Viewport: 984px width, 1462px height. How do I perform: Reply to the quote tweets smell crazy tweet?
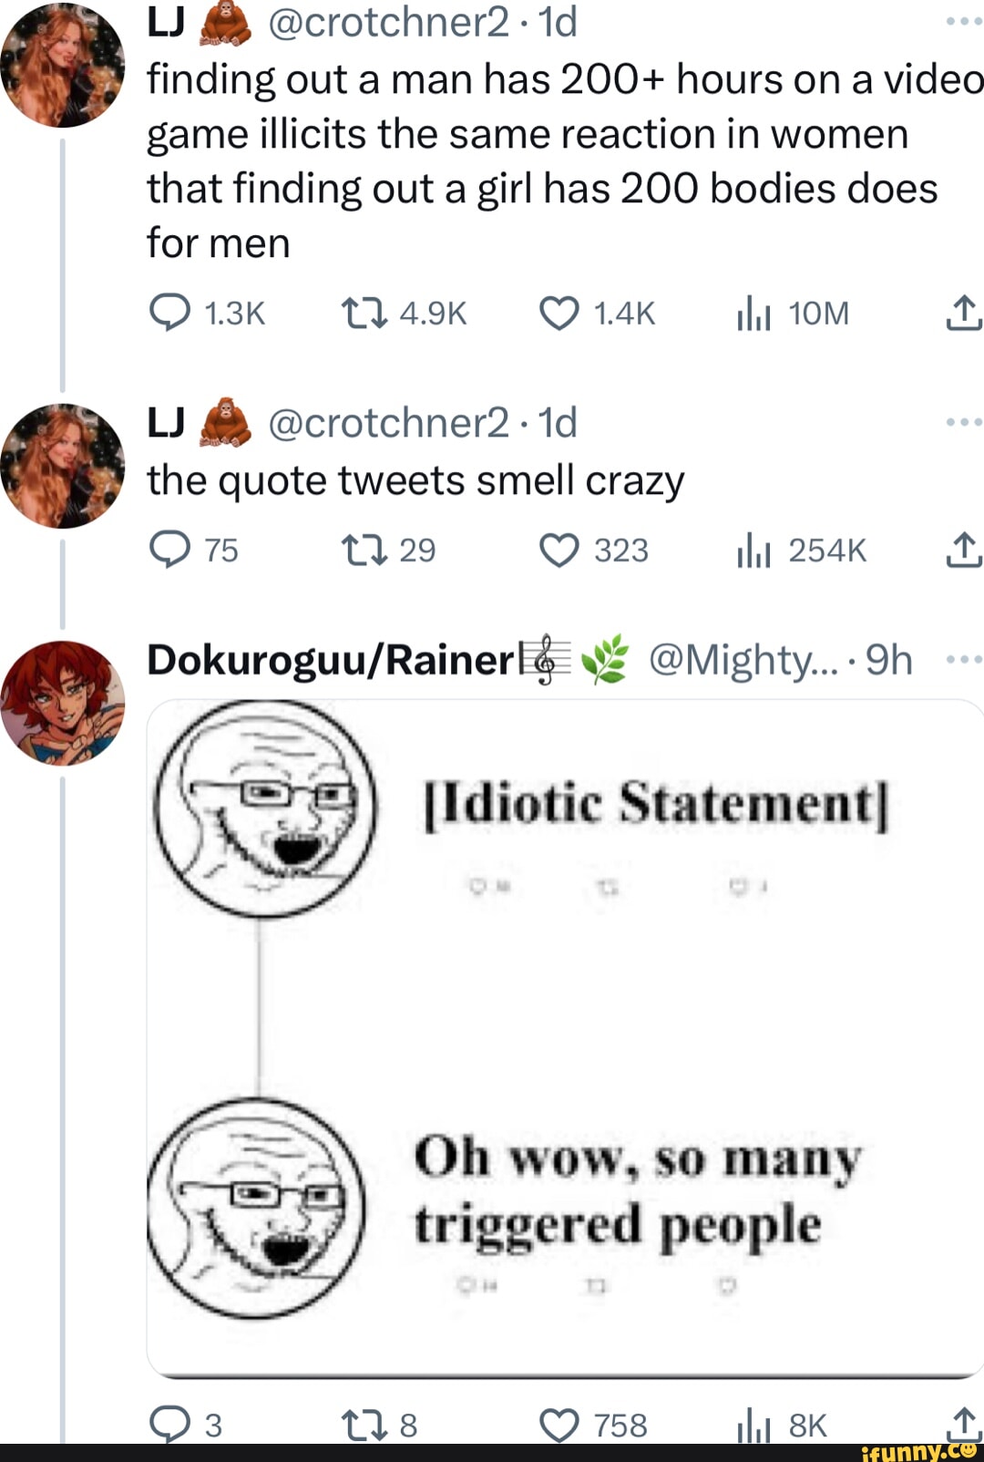[x=169, y=549]
